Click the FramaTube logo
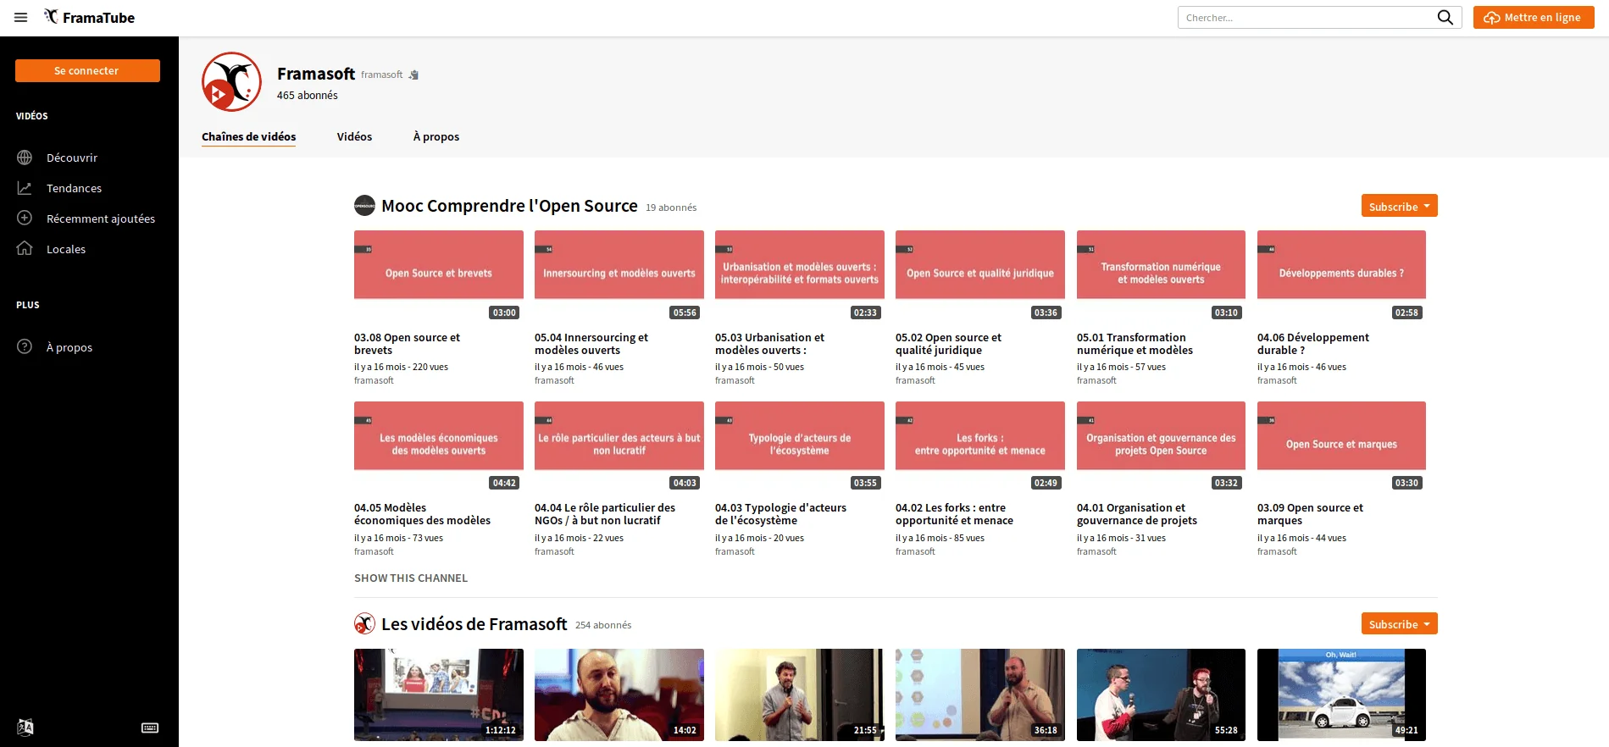Viewport: 1609px width, 747px height. click(89, 17)
